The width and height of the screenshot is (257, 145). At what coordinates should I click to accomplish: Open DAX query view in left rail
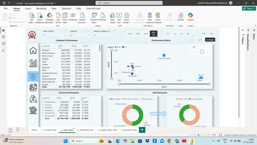(x=3, y=50)
